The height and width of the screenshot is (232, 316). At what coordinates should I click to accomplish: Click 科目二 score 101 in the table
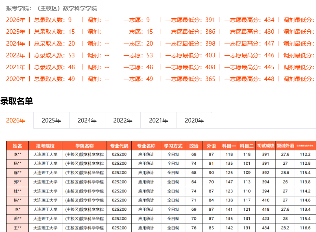point(247,163)
